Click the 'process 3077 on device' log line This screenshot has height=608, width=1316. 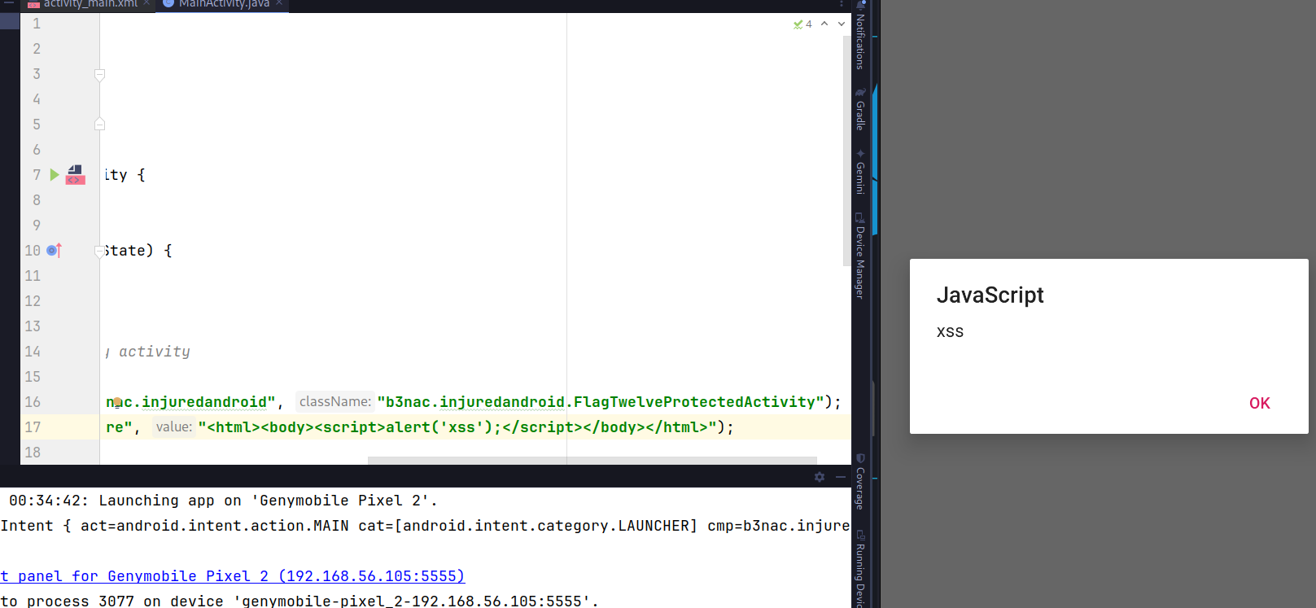[299, 601]
